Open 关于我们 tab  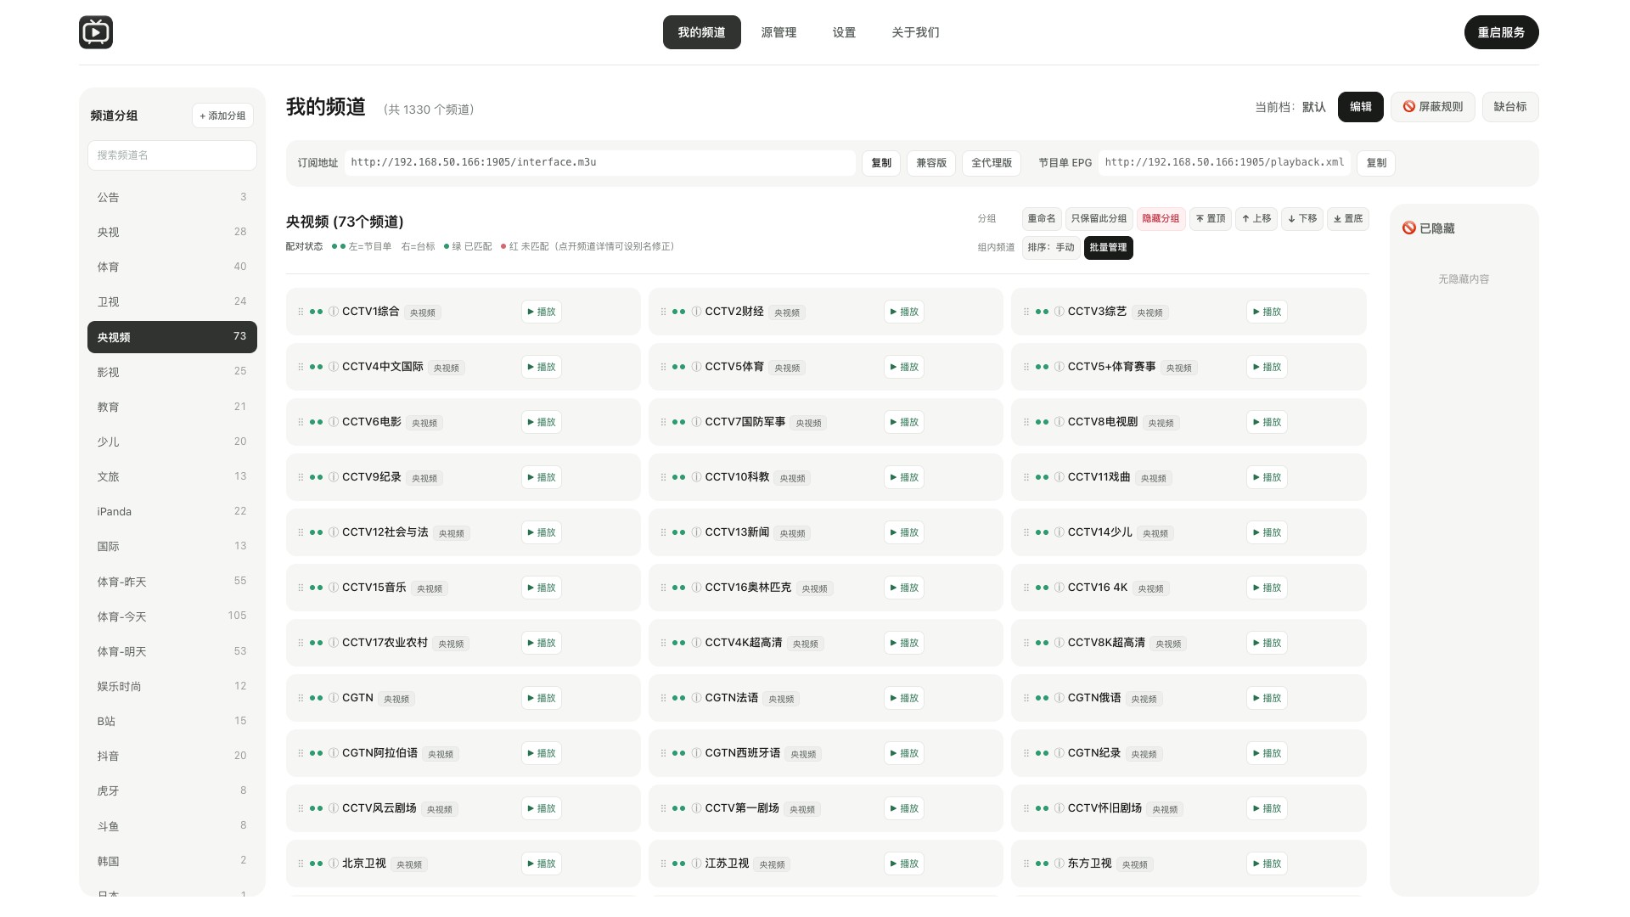click(x=915, y=32)
